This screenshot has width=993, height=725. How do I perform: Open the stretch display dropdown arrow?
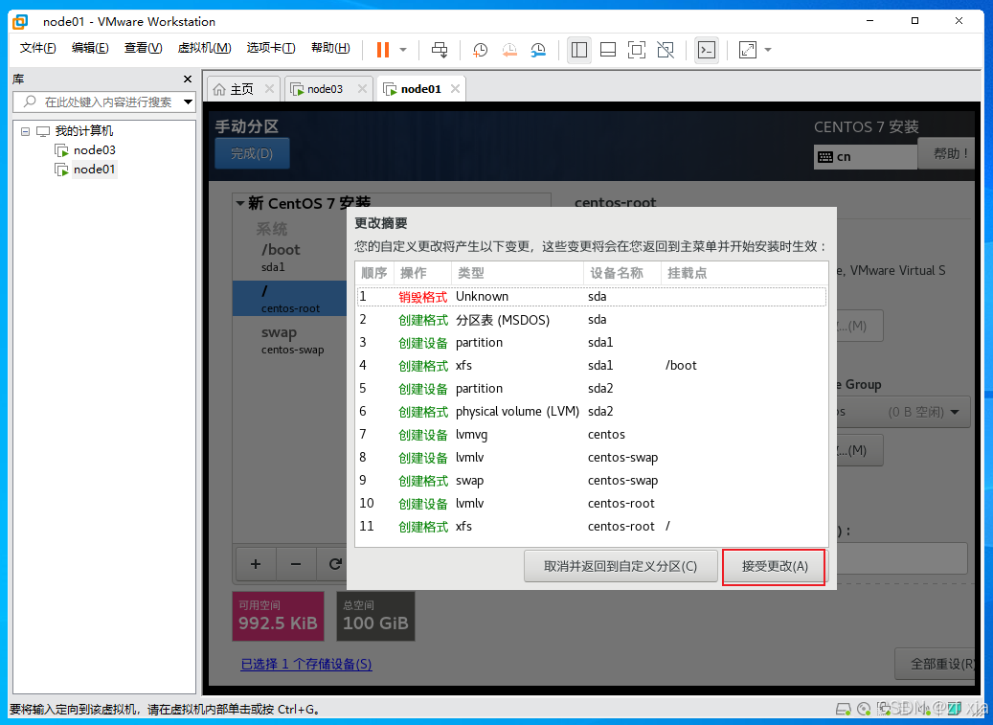tap(768, 50)
